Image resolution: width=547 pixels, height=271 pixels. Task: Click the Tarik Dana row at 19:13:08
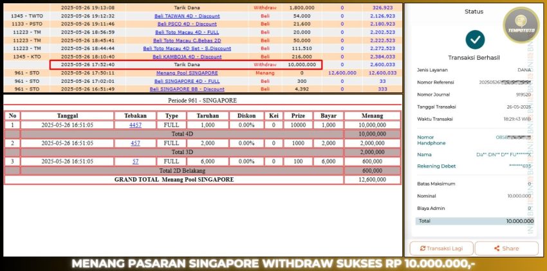202,8
